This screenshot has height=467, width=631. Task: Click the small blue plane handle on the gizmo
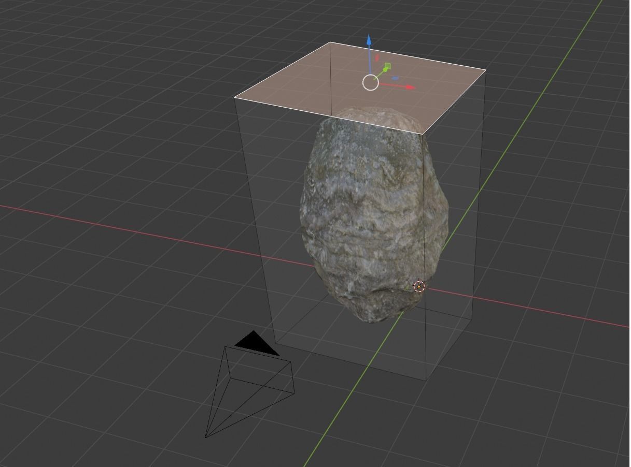point(395,78)
